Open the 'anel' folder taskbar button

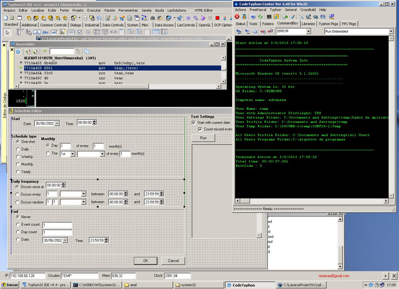(147, 285)
